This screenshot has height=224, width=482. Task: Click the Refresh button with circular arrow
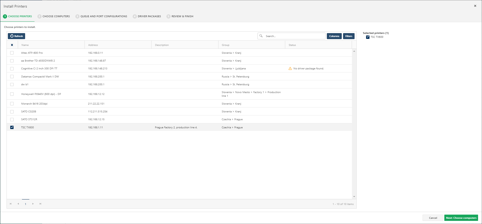(x=16, y=36)
